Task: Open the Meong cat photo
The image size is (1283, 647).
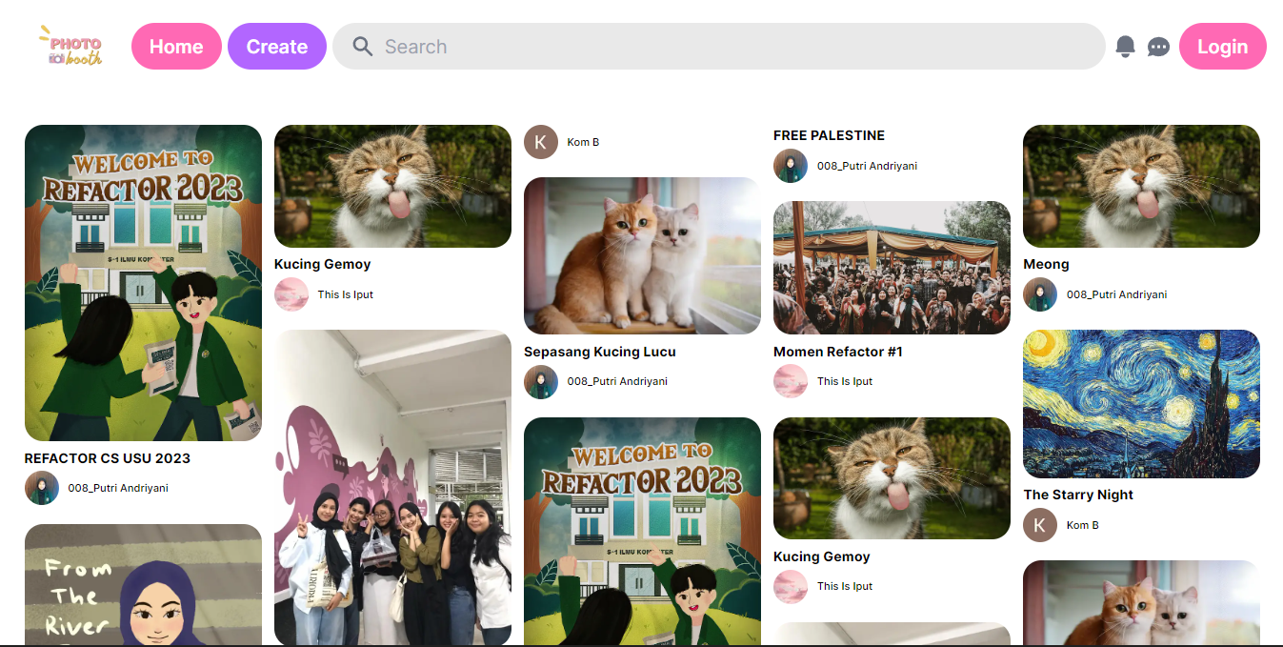Action: click(1141, 186)
